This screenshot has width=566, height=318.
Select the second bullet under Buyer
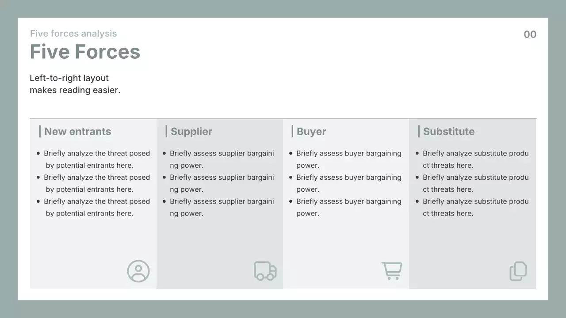point(348,183)
